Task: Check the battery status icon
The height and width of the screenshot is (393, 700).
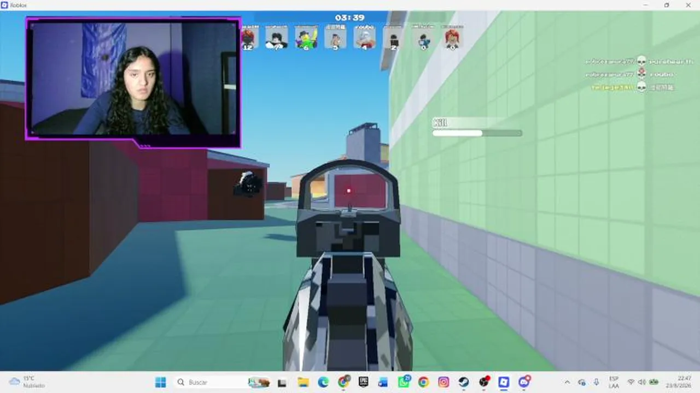Action: coord(654,382)
